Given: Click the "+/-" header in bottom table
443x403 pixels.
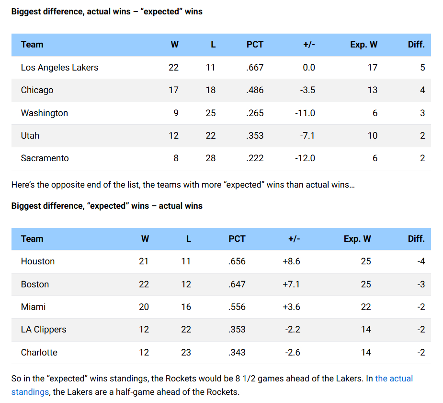Looking at the screenshot, I should coord(294,239).
